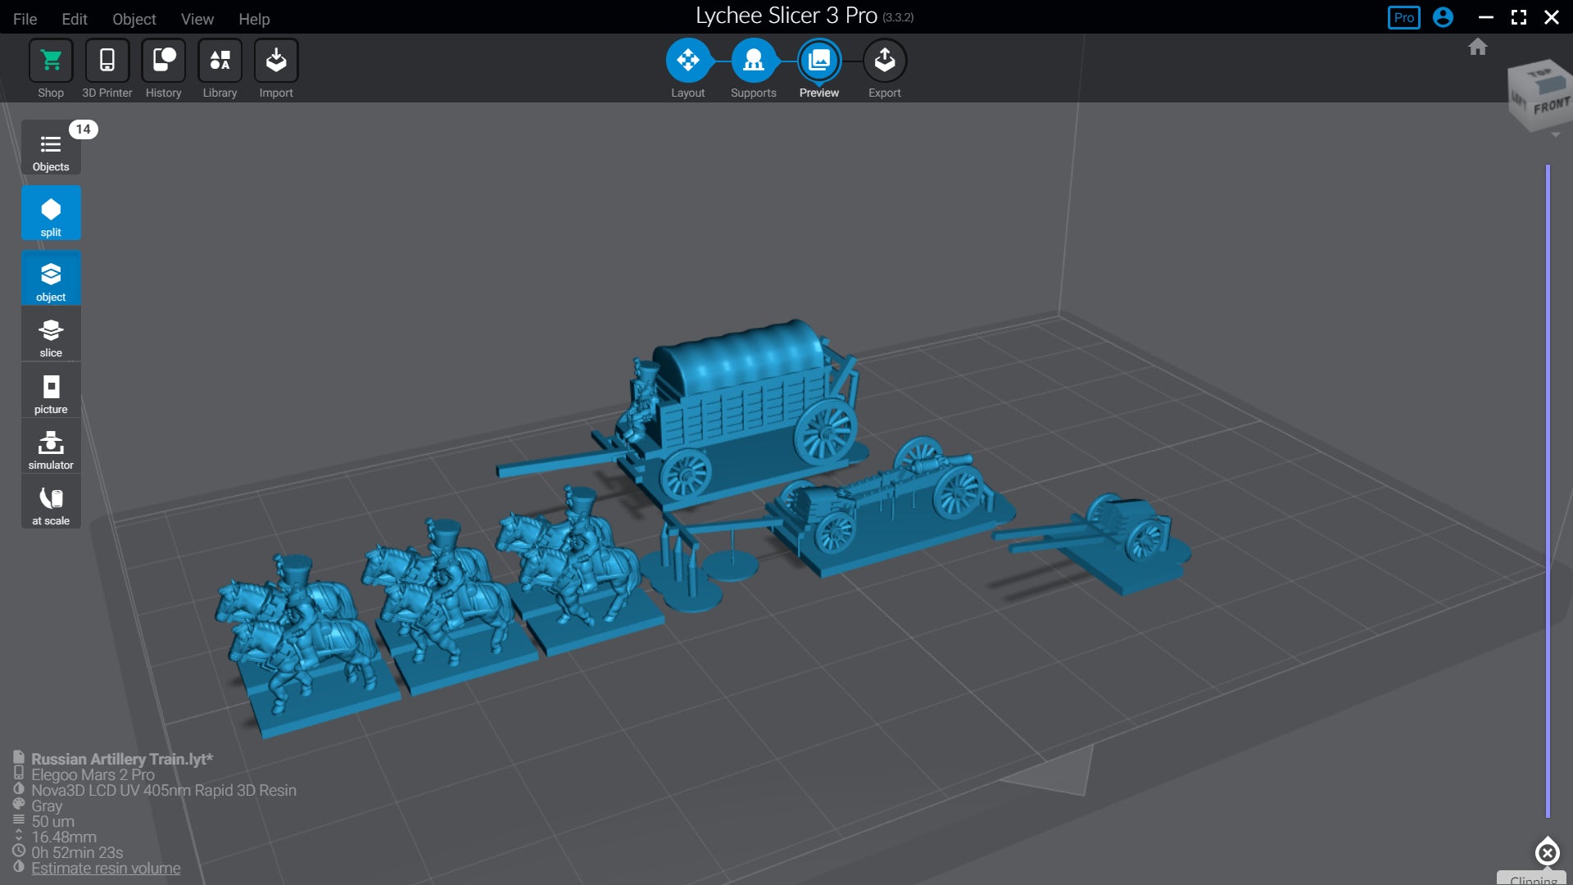Open the History panel
The width and height of the screenshot is (1573, 885).
(x=163, y=61)
